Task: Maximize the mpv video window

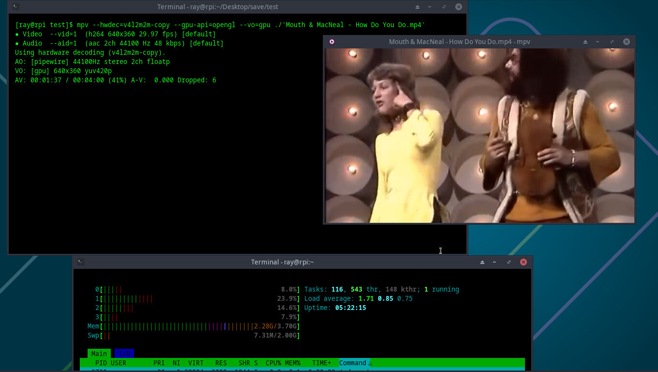Action: (x=612, y=42)
